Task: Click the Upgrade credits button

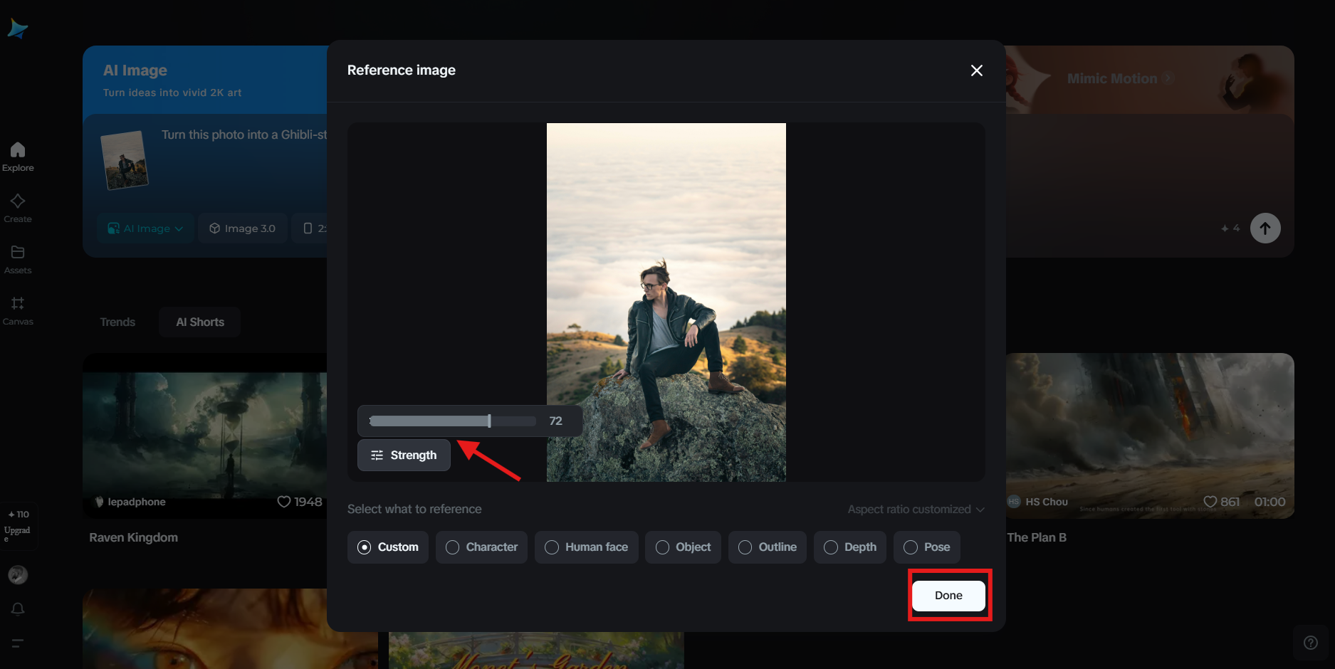Action: 19,527
